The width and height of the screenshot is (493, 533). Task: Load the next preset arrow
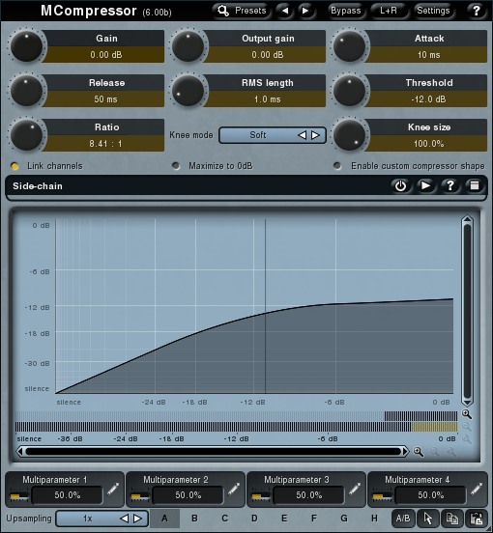coord(305,11)
